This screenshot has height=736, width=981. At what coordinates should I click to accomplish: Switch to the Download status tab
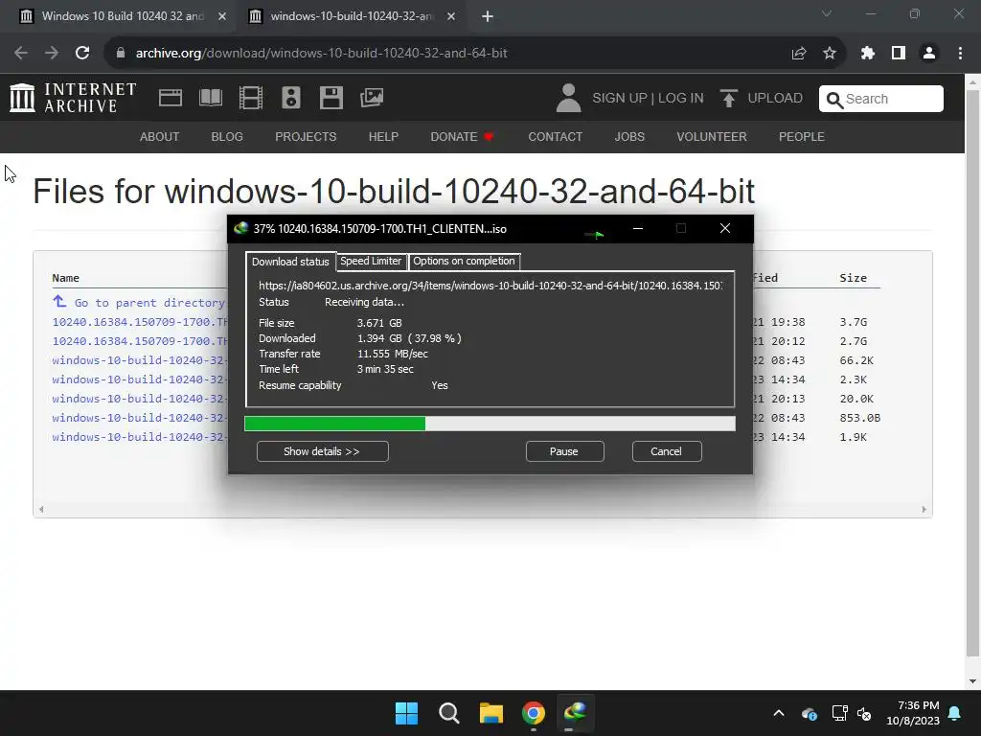[290, 262]
